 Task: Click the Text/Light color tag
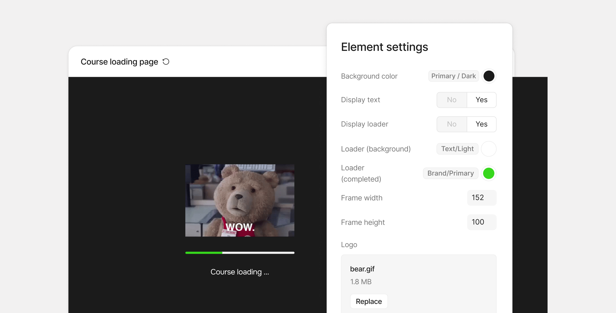point(457,149)
